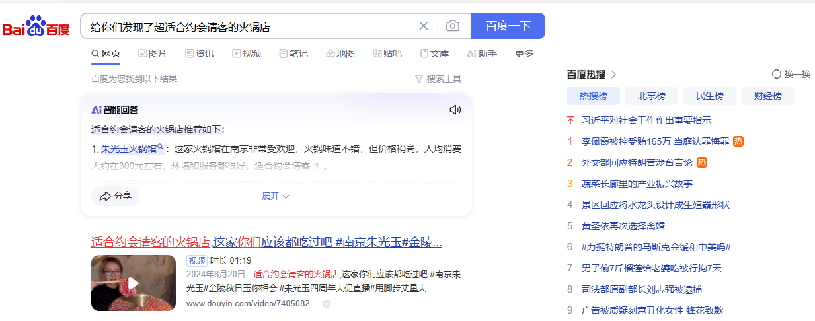Click the refresh icon beside 换一换
Screen dimensions: 815x321
pos(777,74)
